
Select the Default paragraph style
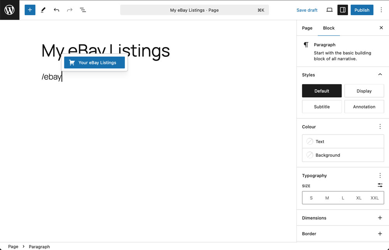pyautogui.click(x=322, y=91)
